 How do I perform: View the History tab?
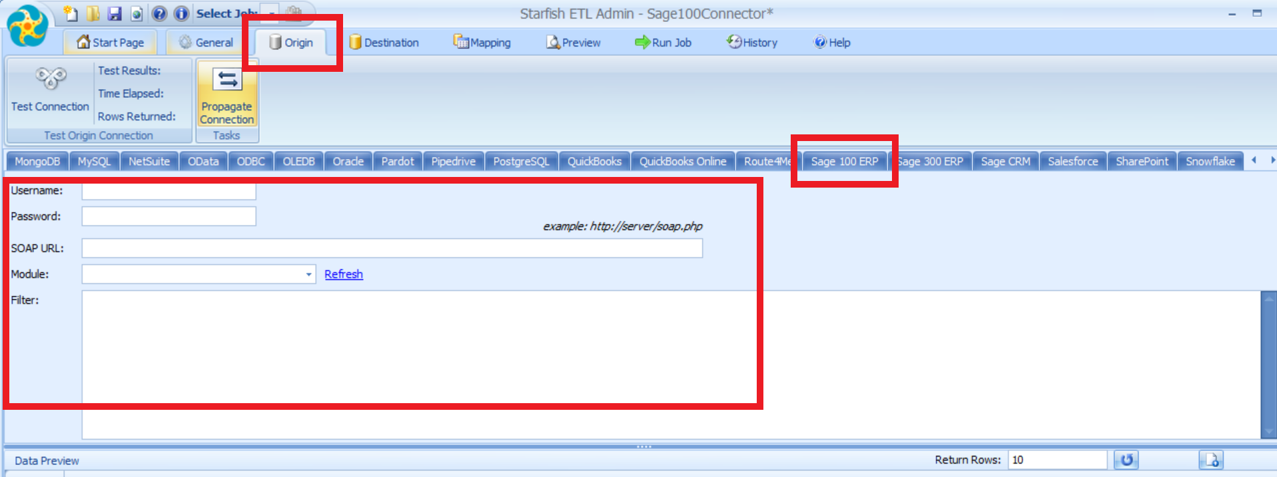click(752, 43)
